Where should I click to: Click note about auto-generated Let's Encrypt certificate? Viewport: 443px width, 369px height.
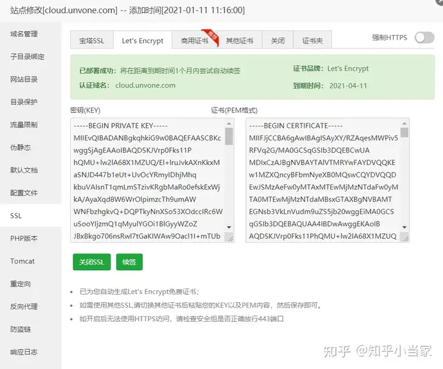coord(139,292)
